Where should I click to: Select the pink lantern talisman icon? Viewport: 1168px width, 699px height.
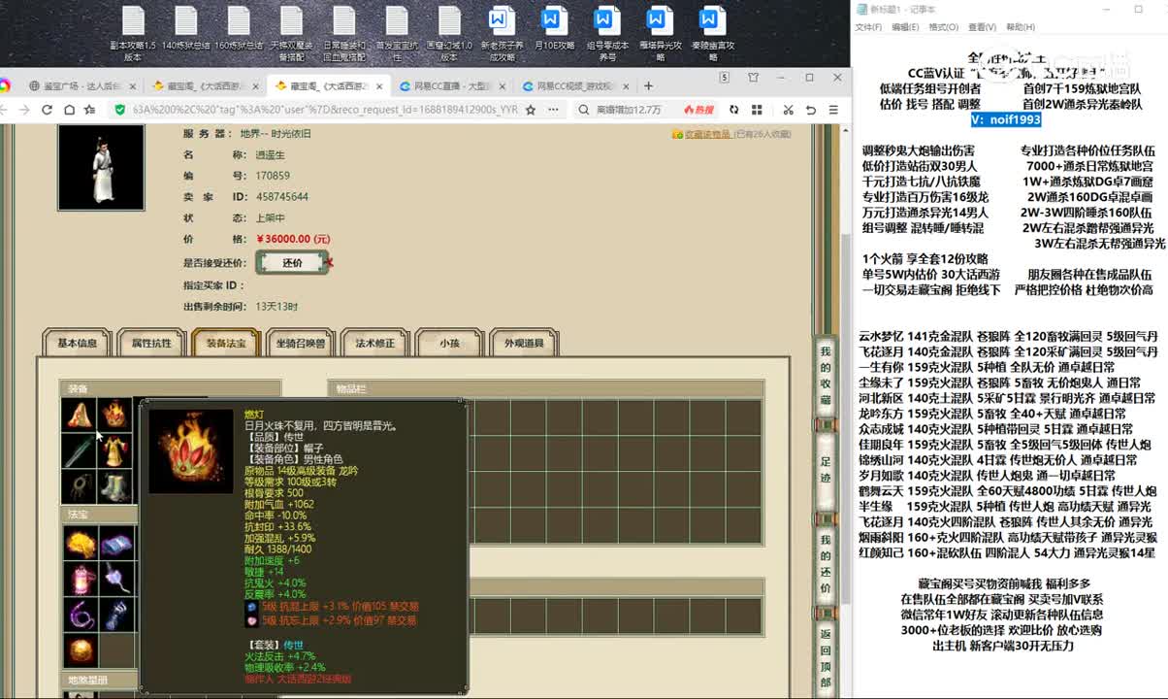(80, 580)
